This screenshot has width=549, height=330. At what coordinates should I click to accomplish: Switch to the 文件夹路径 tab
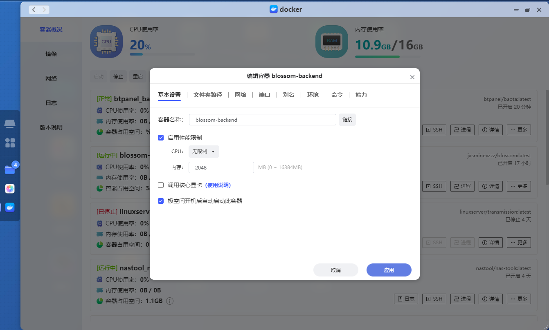point(207,95)
